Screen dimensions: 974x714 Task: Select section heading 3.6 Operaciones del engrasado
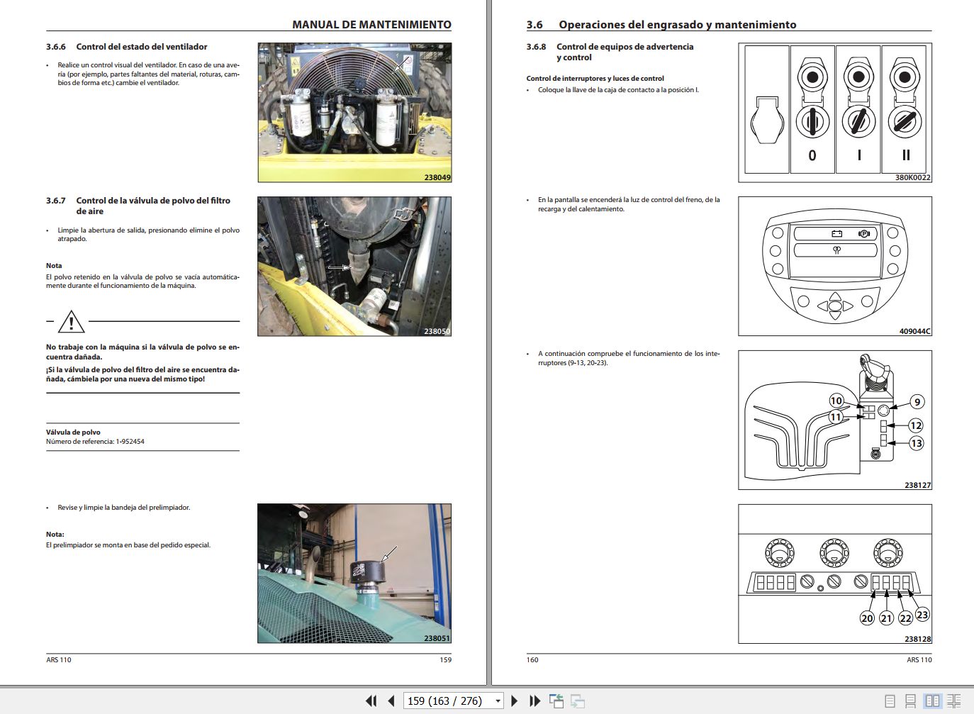[661, 23]
